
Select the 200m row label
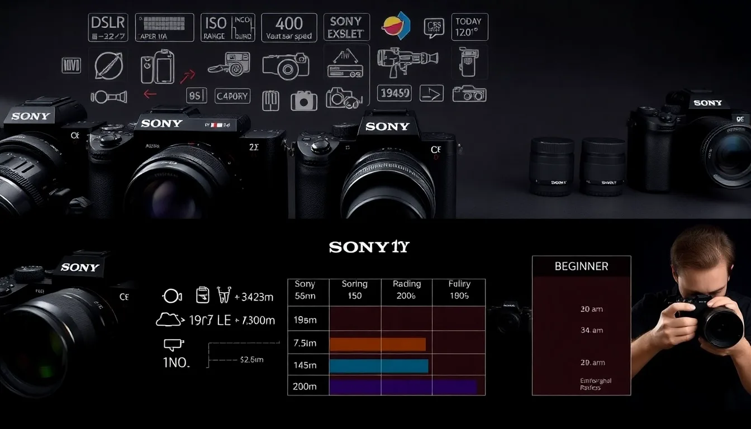click(305, 386)
